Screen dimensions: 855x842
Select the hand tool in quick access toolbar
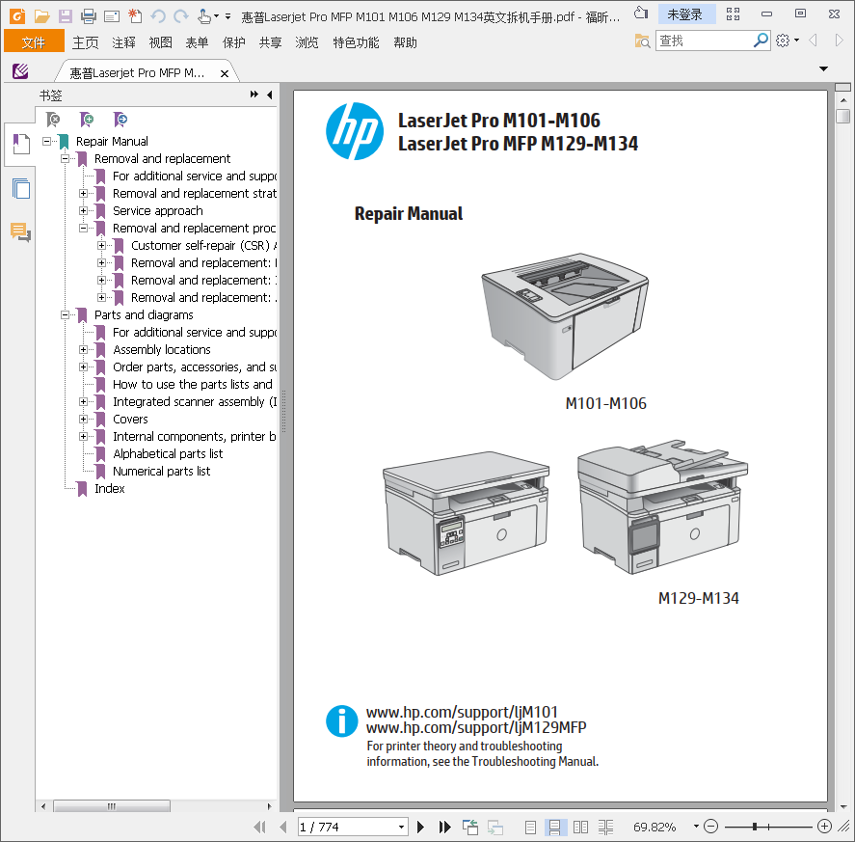[204, 16]
